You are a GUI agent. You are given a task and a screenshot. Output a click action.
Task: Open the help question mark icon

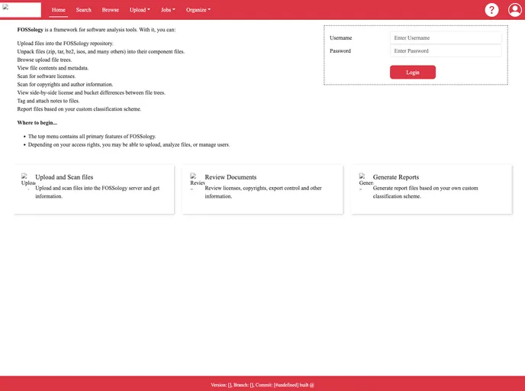(x=491, y=10)
